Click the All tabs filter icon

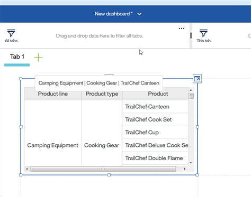(11, 33)
